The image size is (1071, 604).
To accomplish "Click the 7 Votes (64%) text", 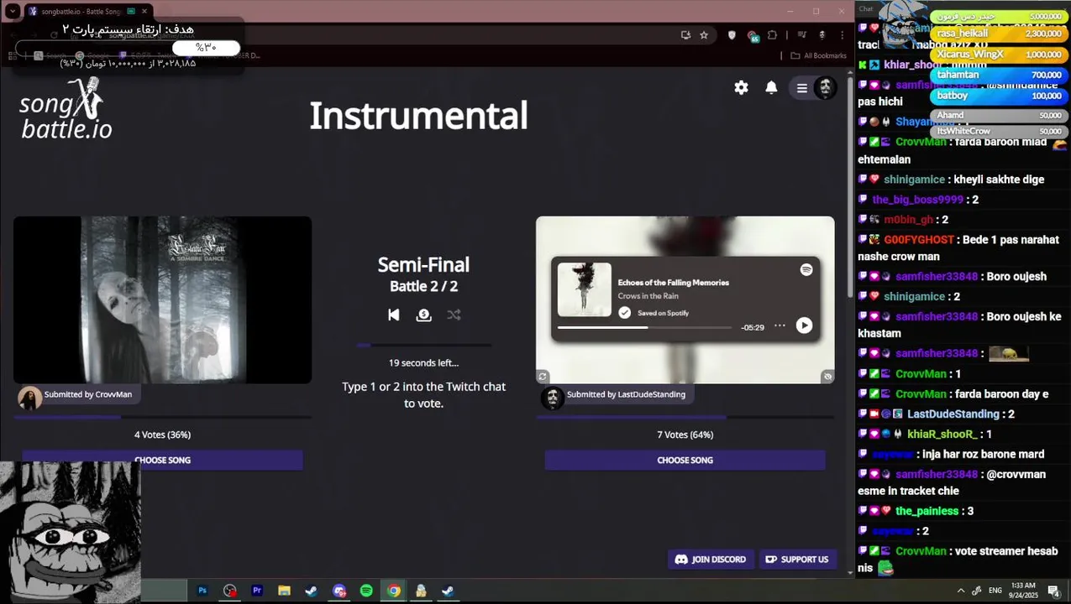I will (685, 435).
